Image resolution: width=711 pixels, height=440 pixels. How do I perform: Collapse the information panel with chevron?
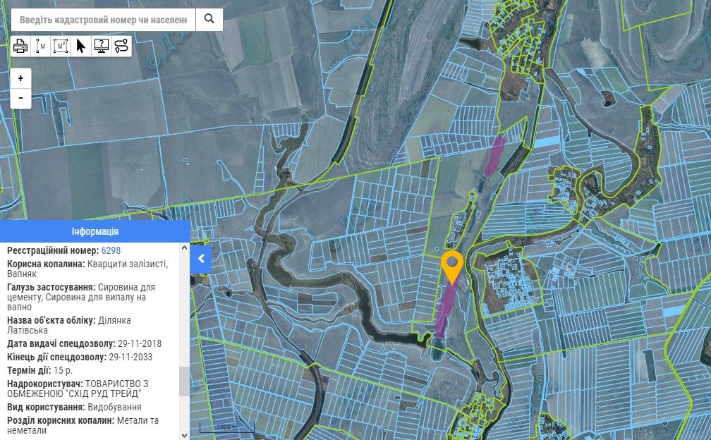tap(201, 258)
